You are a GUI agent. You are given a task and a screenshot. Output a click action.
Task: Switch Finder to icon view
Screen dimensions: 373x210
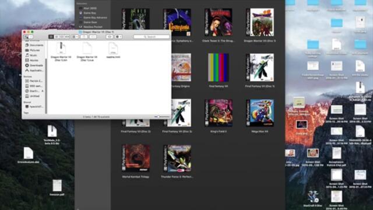point(51,37)
